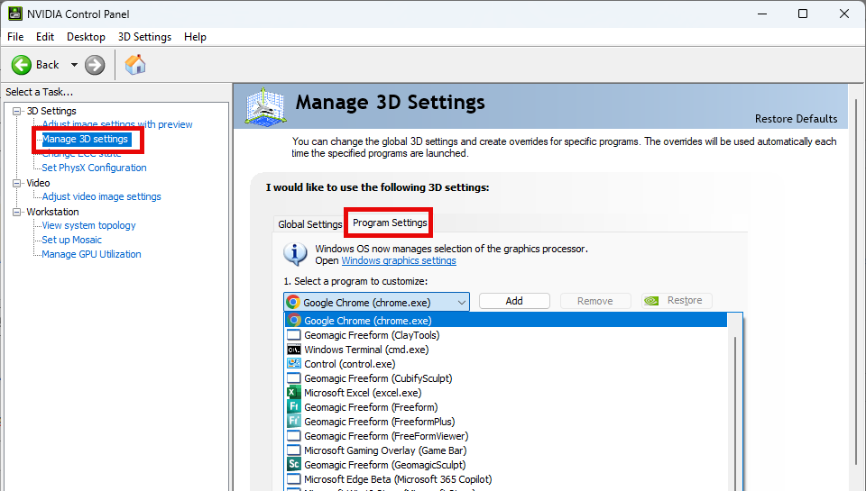Open Adjust video image settings
The image size is (866, 491).
(102, 196)
